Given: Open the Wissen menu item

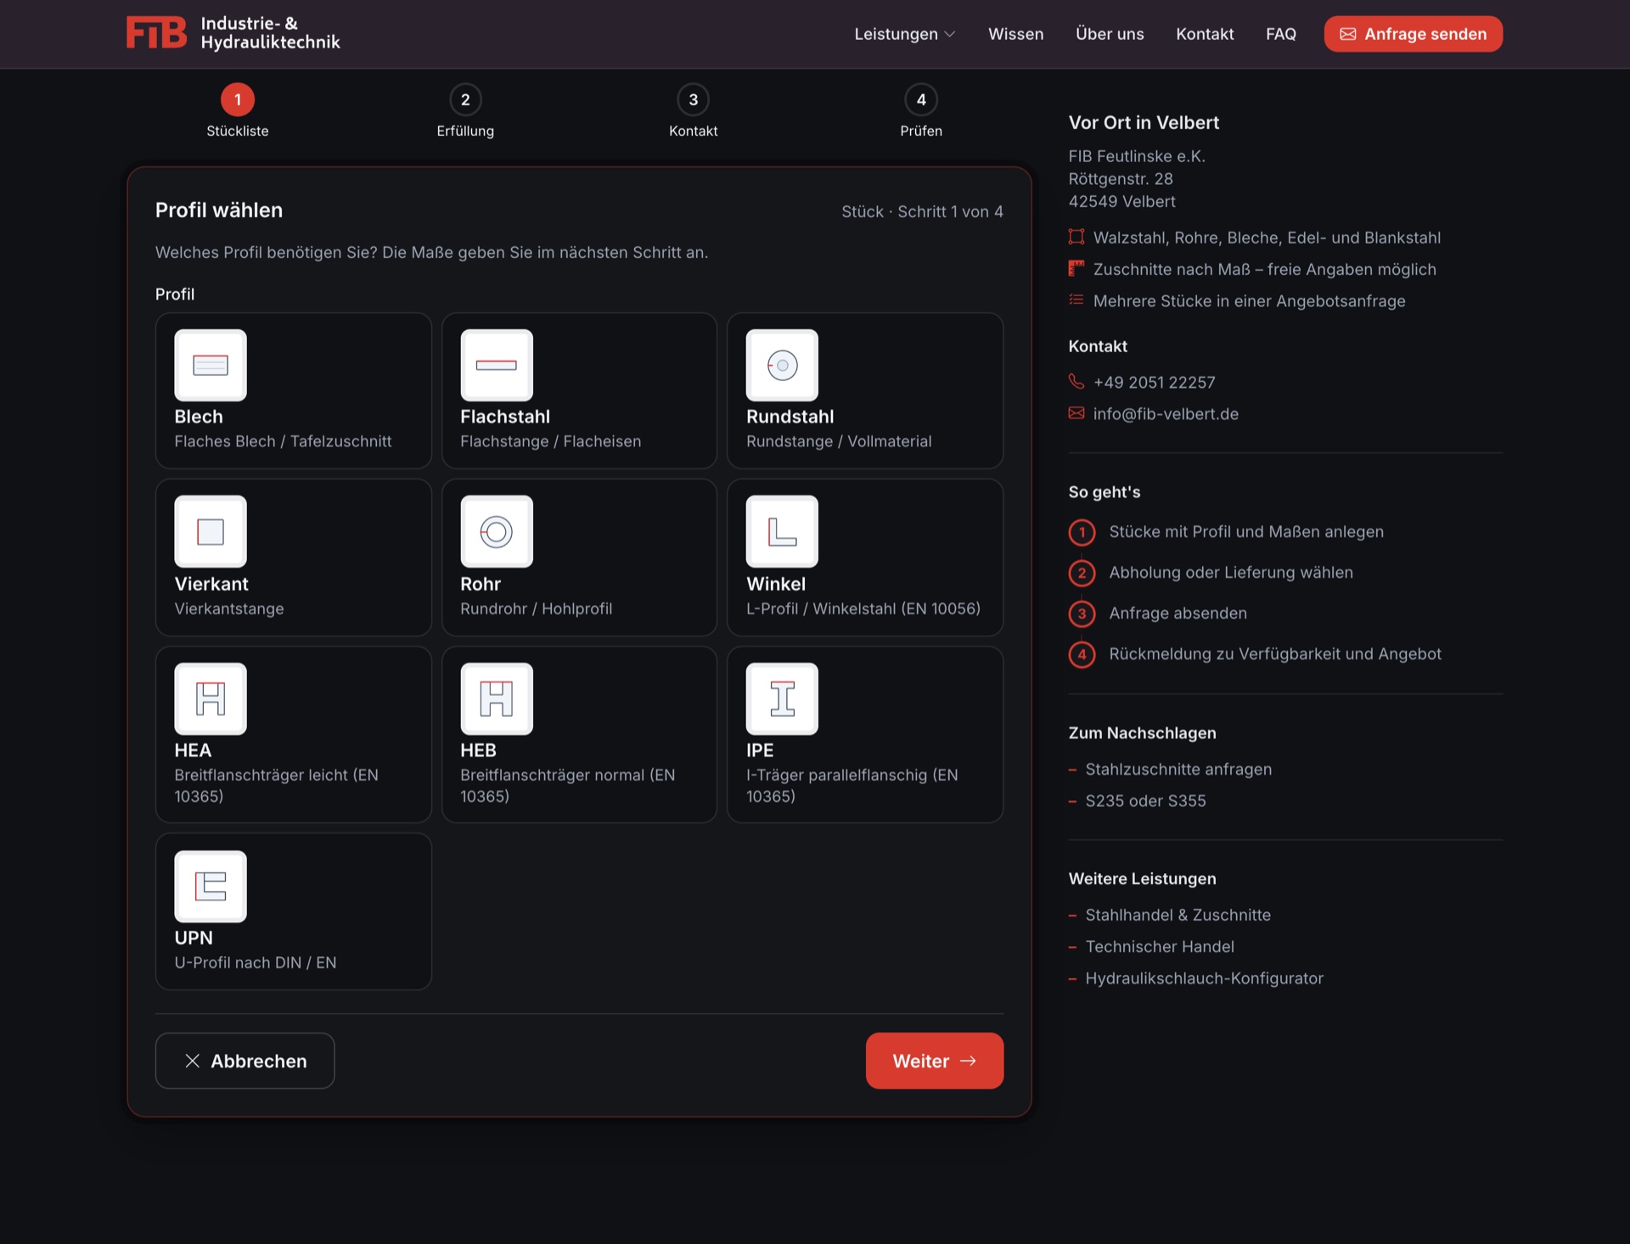Looking at the screenshot, I should pos(1015,34).
